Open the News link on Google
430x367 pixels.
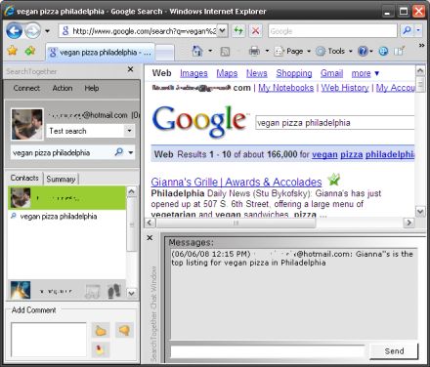coord(257,73)
